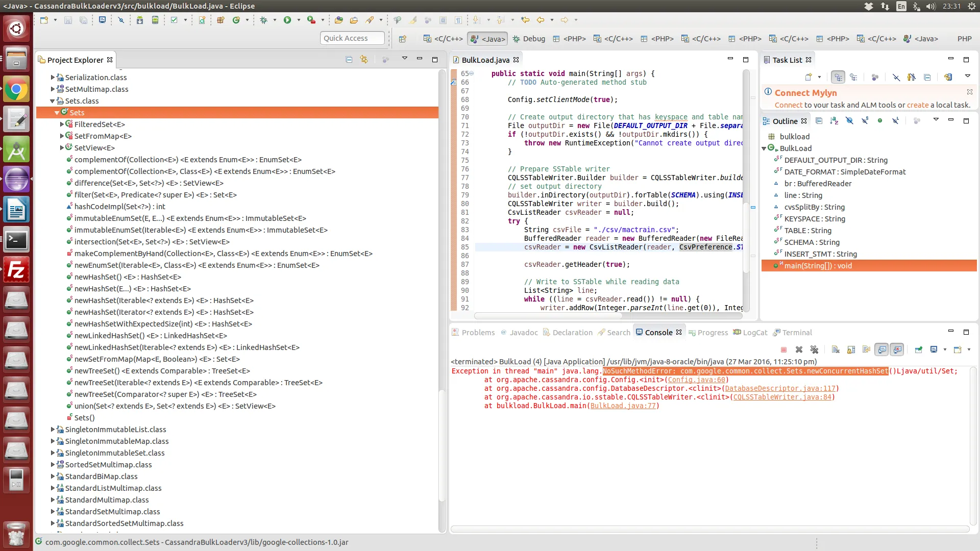Open the BulkLoad.java:77 stack trace link

click(x=623, y=406)
